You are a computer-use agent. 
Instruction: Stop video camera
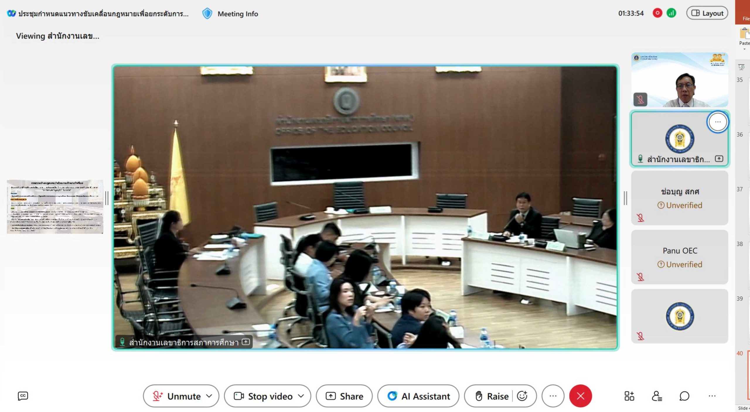point(263,396)
